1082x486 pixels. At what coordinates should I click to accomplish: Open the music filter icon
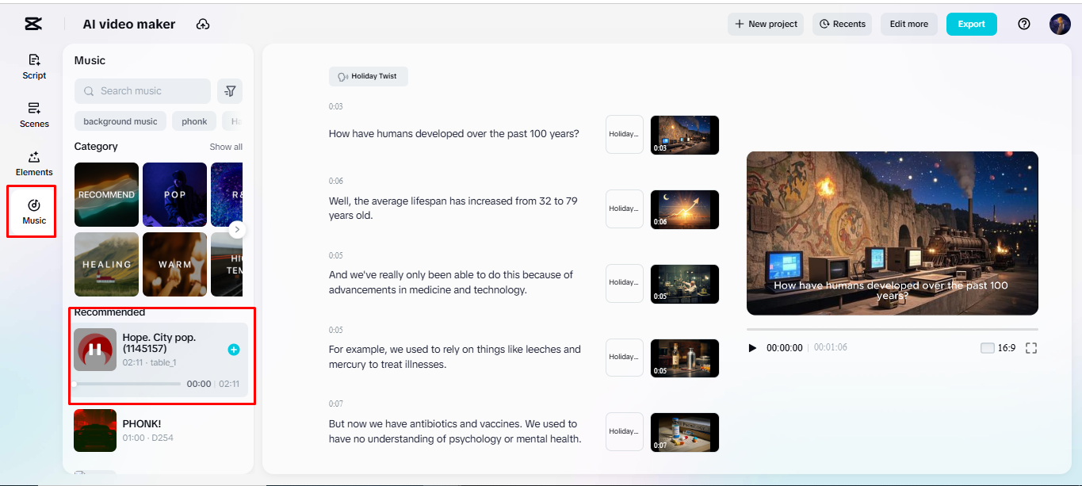[x=230, y=91]
